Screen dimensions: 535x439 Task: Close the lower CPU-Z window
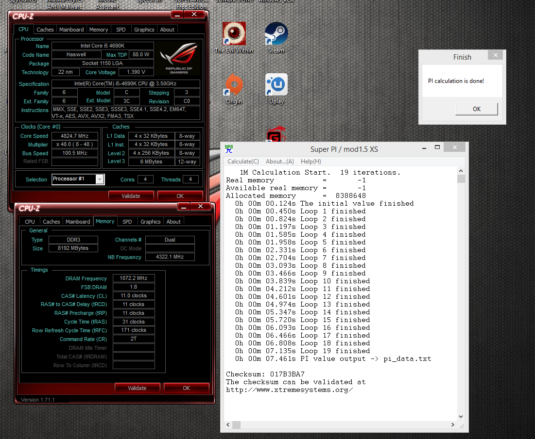[201, 206]
